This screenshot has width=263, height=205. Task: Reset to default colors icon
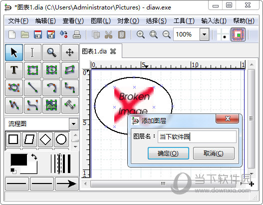(13, 170)
